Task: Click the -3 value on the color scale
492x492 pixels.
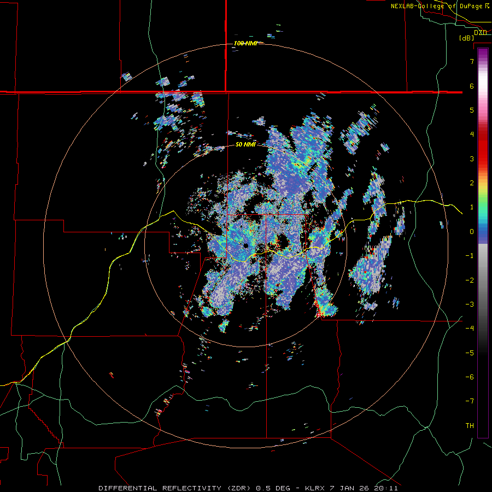Action: pyautogui.click(x=470, y=304)
